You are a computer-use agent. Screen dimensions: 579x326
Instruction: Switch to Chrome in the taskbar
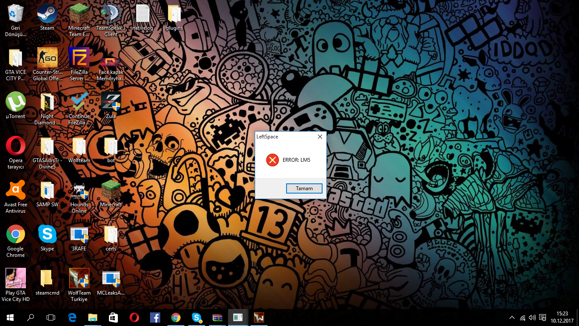tap(176, 318)
